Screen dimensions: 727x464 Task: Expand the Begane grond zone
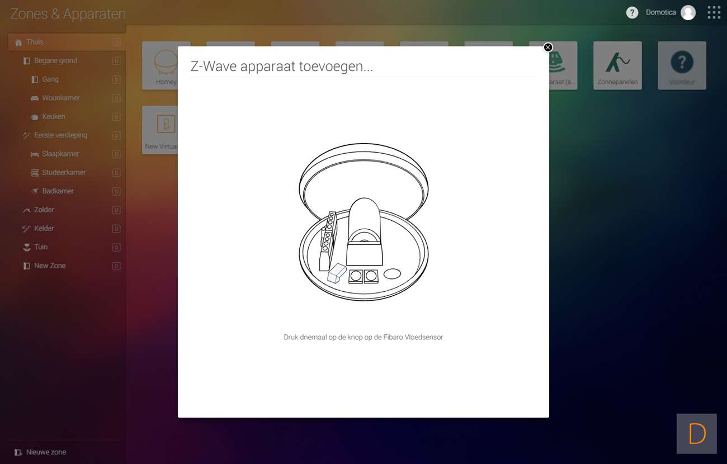[55, 60]
